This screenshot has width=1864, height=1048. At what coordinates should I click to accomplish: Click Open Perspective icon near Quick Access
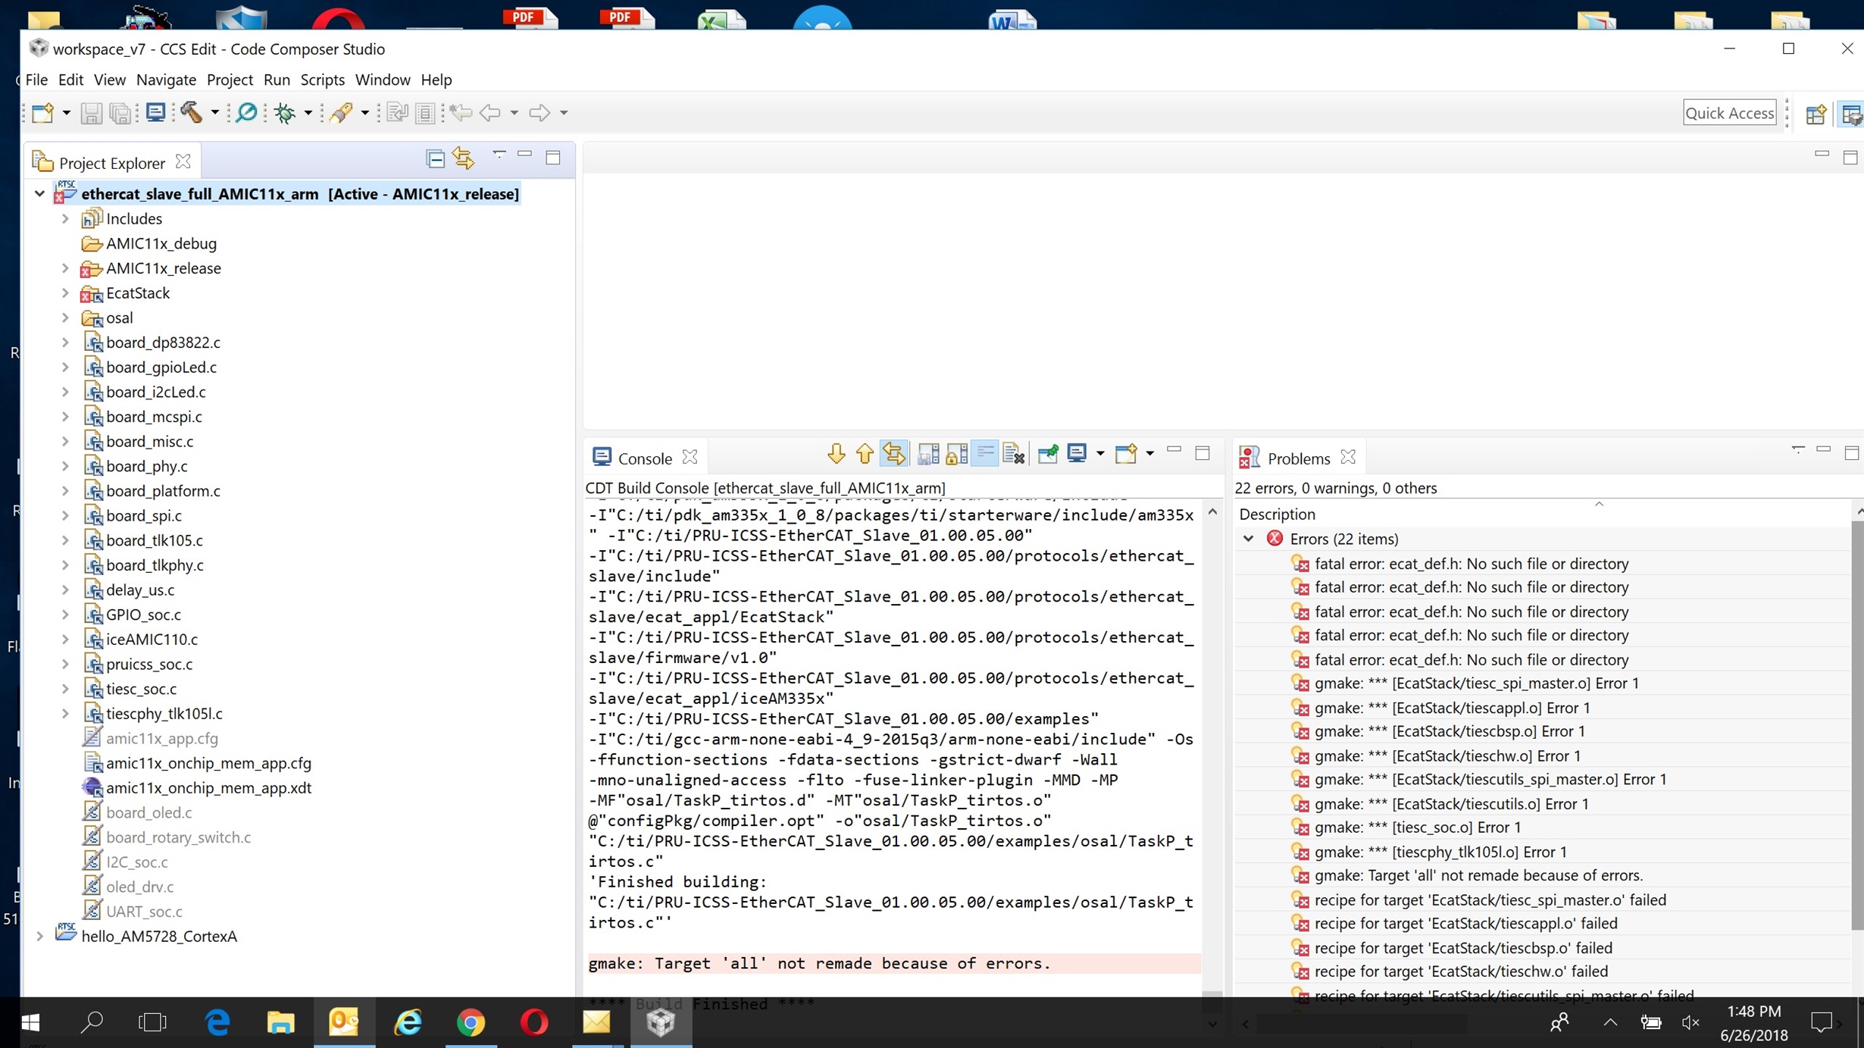[1816, 114]
